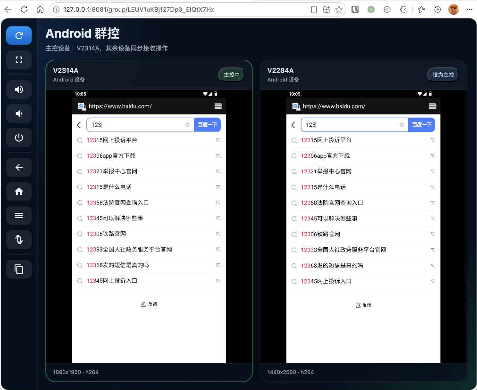Select 12306app官方下载 suggestion on V2314A
The image size is (477, 390).
[x=149, y=156]
